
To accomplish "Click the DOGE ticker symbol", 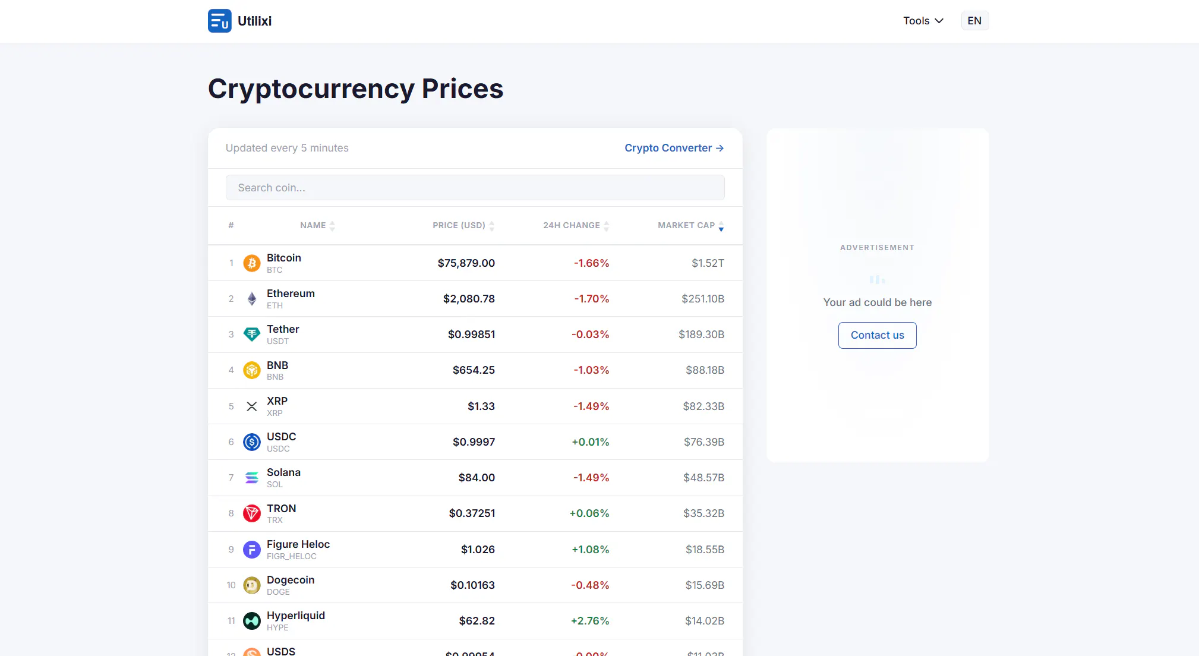I will 278,592.
